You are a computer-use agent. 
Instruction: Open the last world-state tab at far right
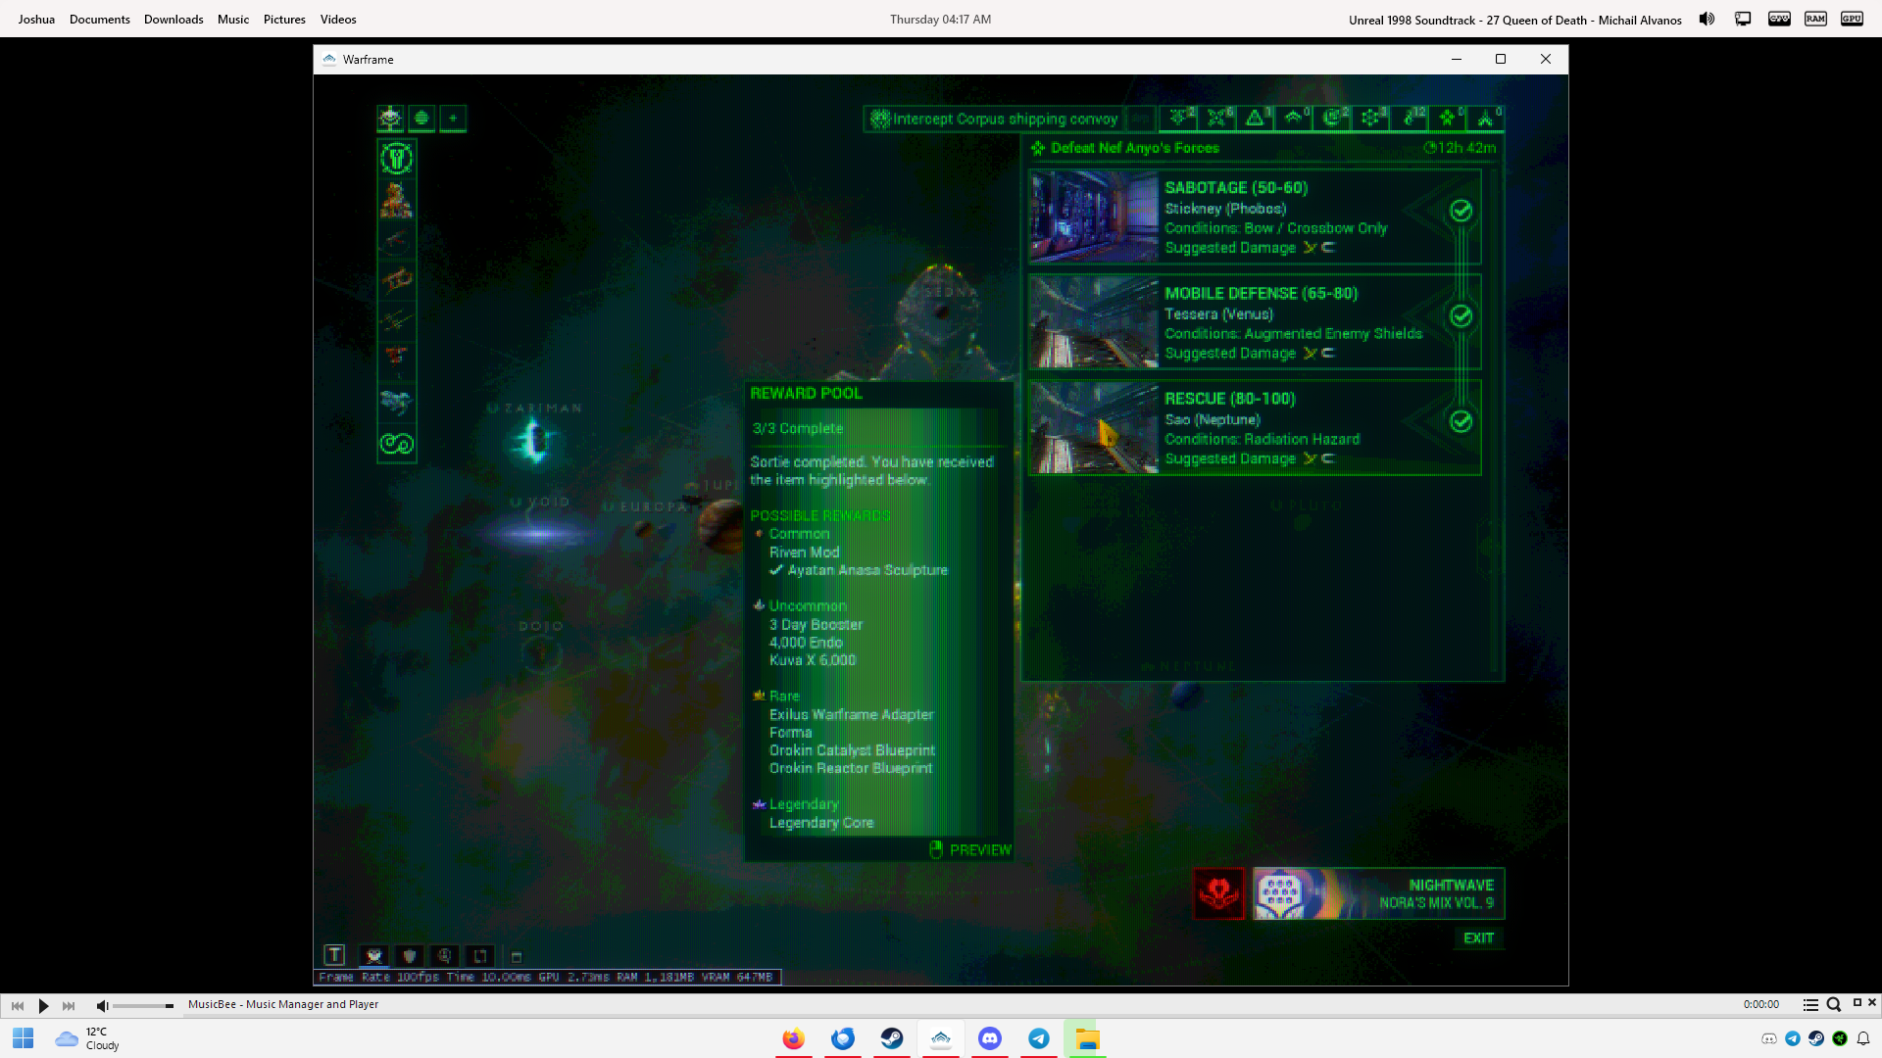click(1487, 119)
